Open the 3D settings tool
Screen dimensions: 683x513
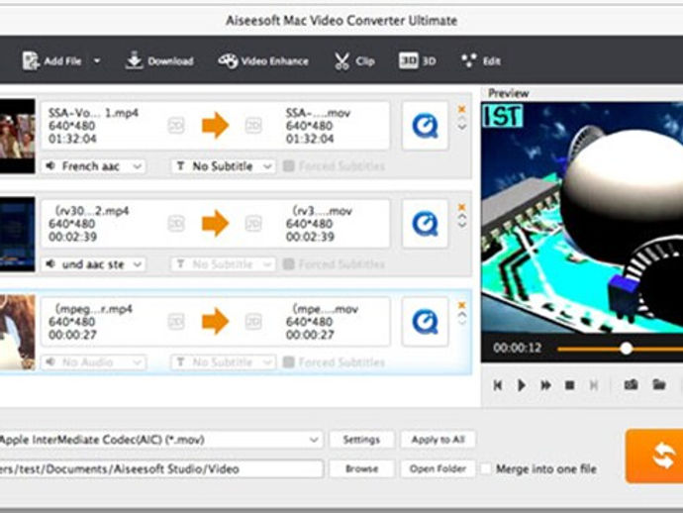417,60
